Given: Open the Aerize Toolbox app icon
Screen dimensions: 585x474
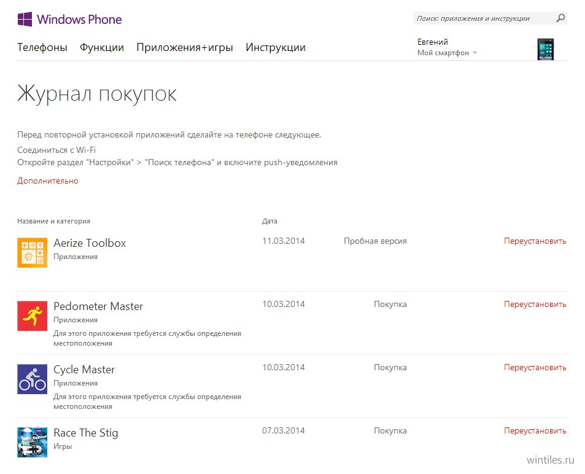Looking at the screenshot, I should (x=32, y=253).
